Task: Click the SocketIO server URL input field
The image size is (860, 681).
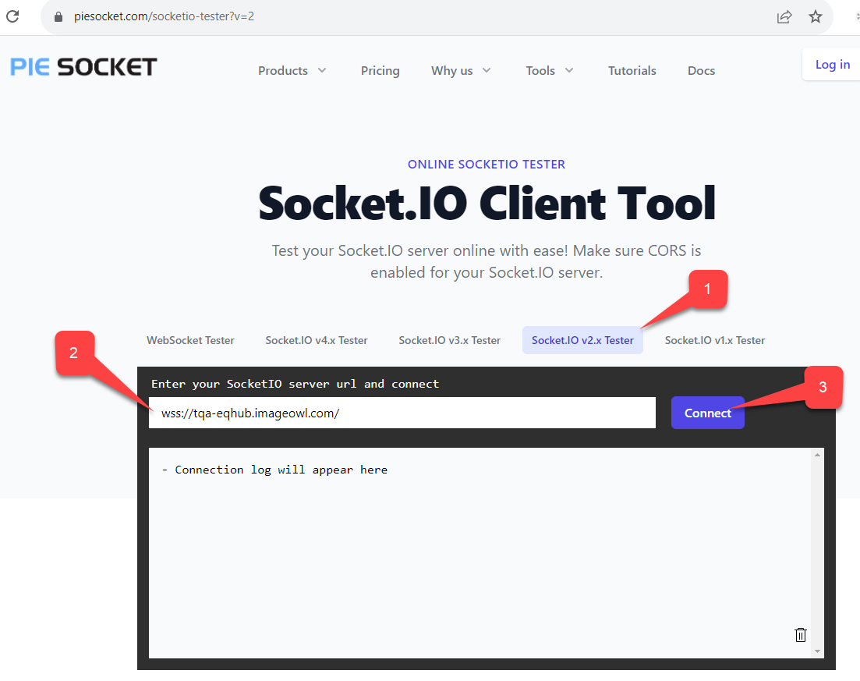Action: coord(402,413)
